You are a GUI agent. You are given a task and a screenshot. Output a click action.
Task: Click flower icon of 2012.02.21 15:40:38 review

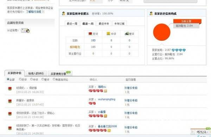10,113
